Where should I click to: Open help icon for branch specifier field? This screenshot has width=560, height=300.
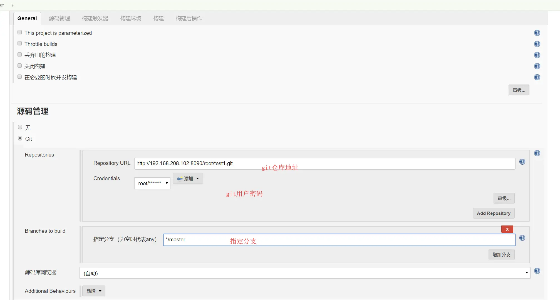522,238
